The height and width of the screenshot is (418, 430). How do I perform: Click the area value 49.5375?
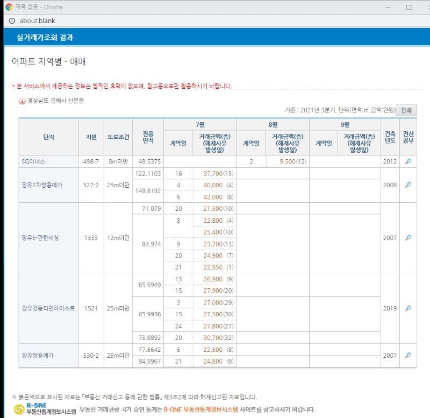click(x=149, y=161)
